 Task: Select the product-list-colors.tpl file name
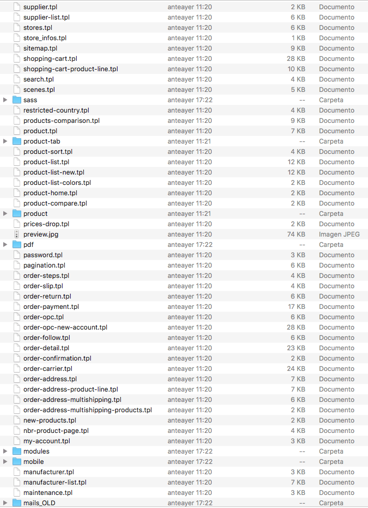click(x=57, y=183)
